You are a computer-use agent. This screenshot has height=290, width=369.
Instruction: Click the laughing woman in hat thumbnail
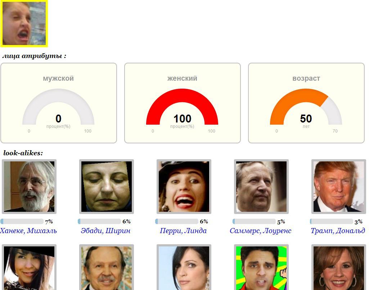[184, 187]
